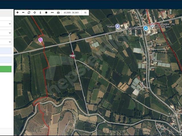Screen dimensions: 182x136
Task: Print the map with the printer icon
Action: [x=58, y=12]
